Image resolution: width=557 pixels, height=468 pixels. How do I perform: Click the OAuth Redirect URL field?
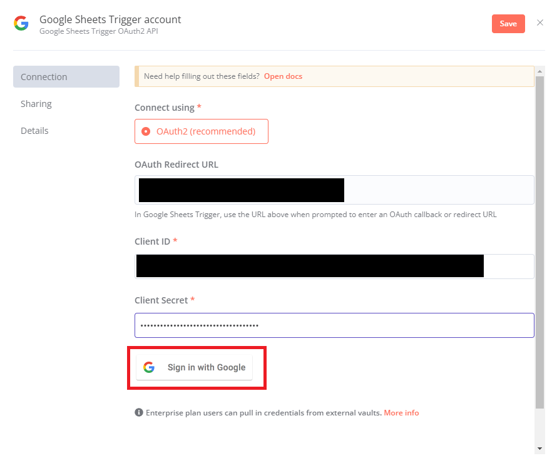(334, 190)
